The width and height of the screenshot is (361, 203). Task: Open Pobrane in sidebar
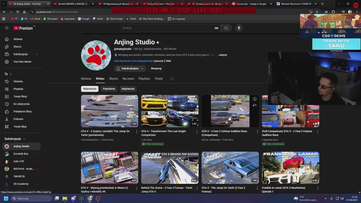click(21, 119)
